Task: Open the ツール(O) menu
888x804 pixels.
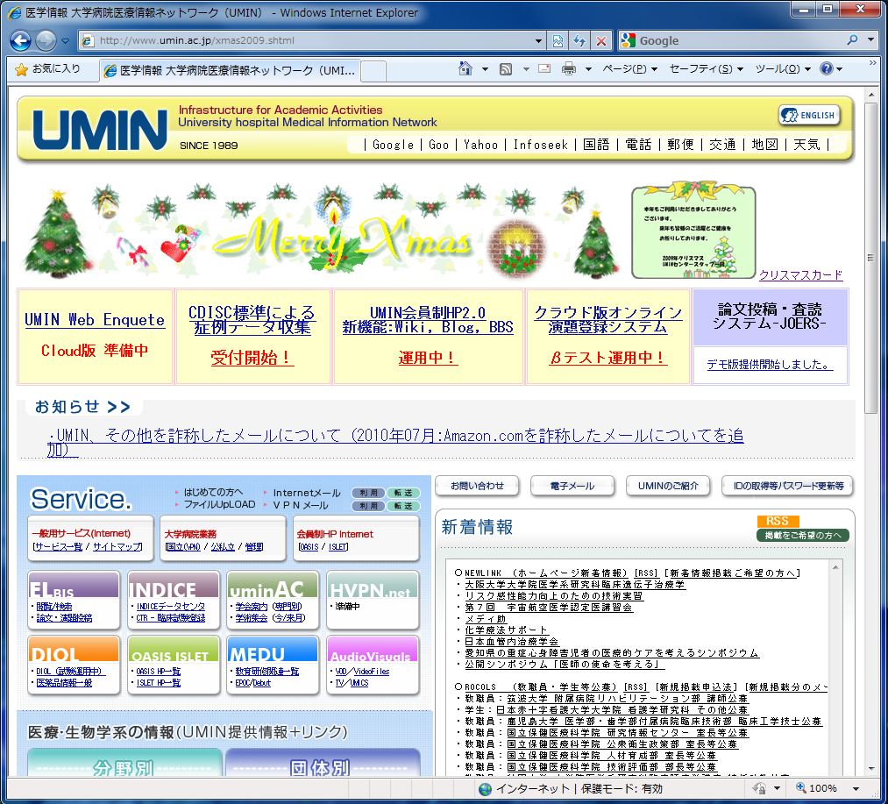Action: (x=783, y=69)
